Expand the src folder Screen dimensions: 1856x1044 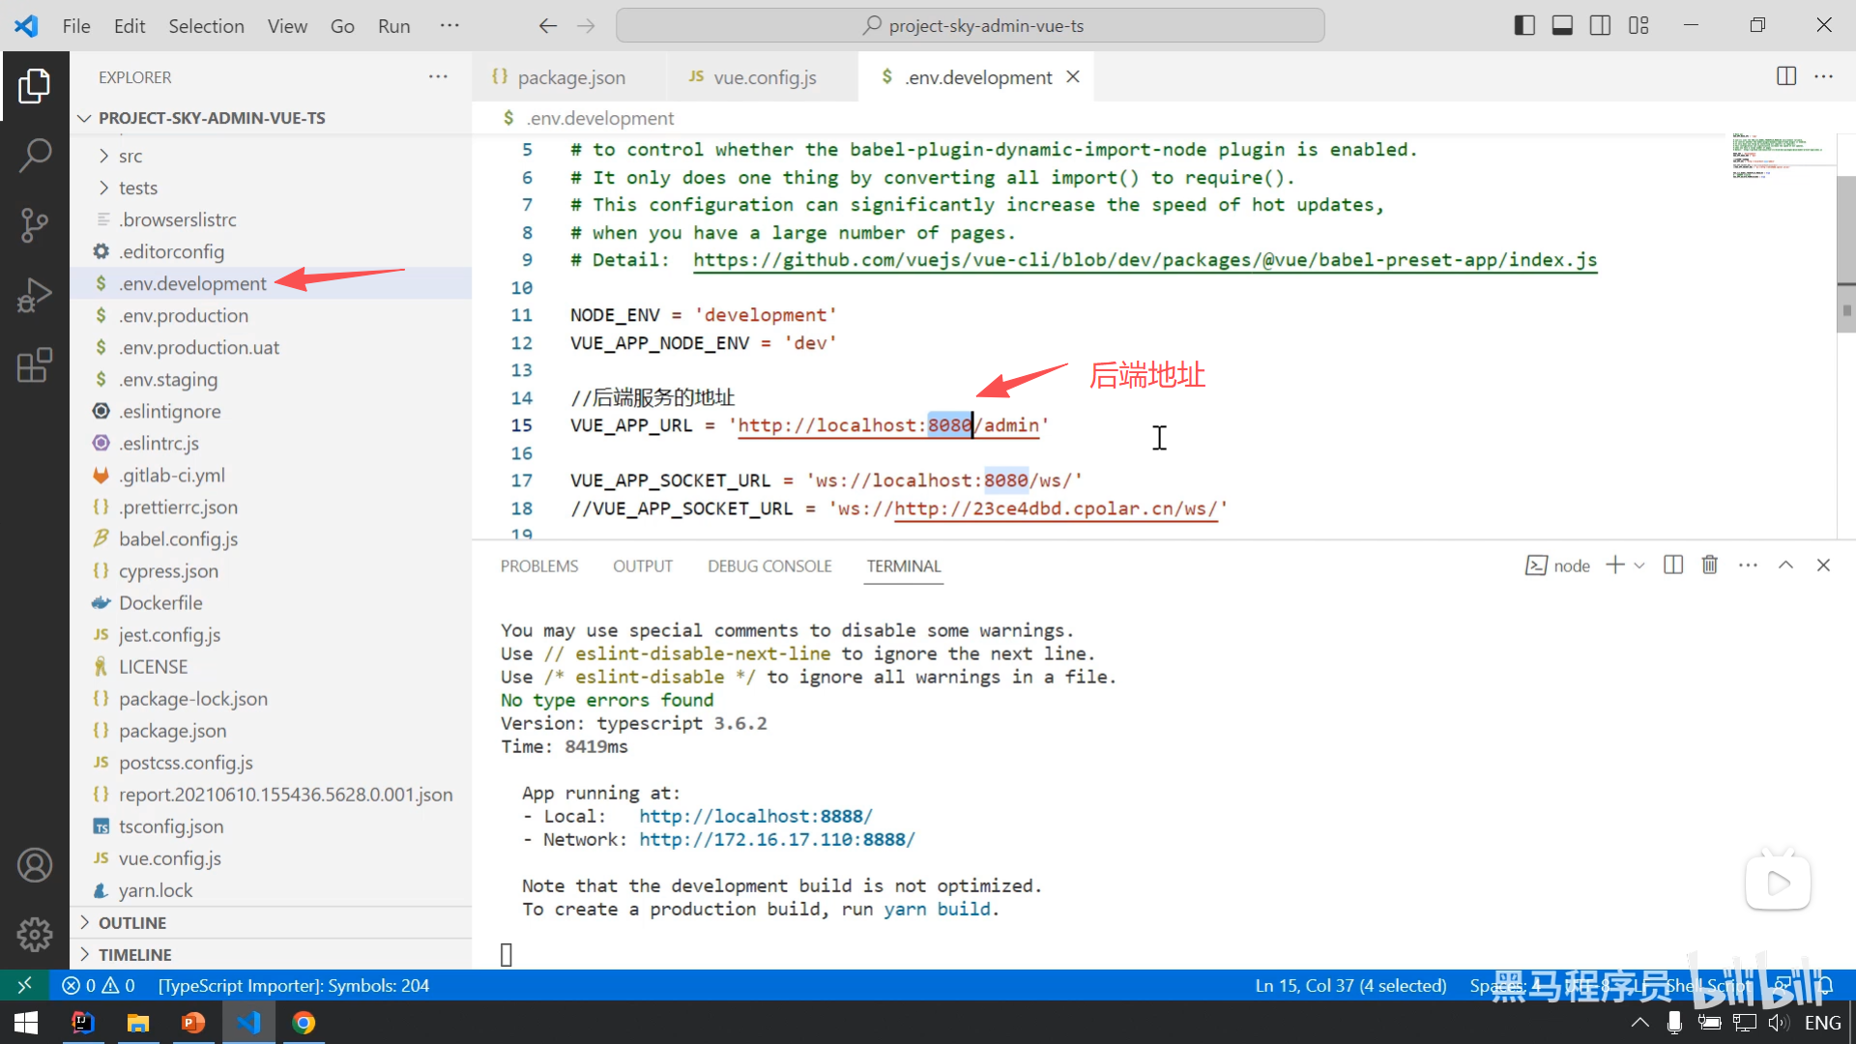[x=130, y=156]
